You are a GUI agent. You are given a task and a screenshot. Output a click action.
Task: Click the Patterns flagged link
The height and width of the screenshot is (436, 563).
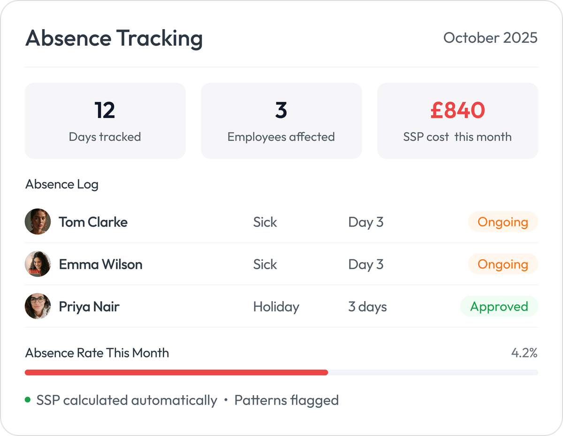pyautogui.click(x=287, y=400)
